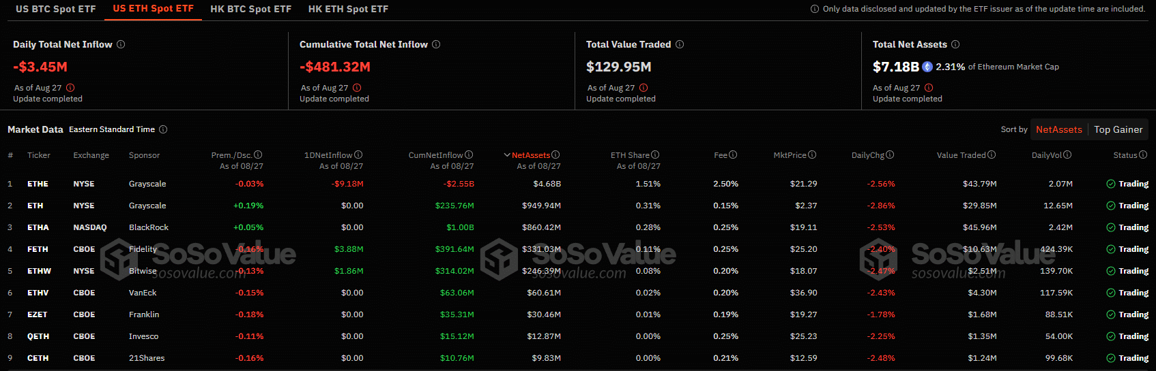Click info icon in DailyVol column header

coord(1067,155)
